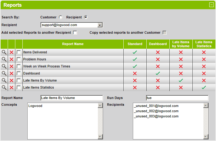
Task: Select the Customer radio button
Action: point(60,17)
